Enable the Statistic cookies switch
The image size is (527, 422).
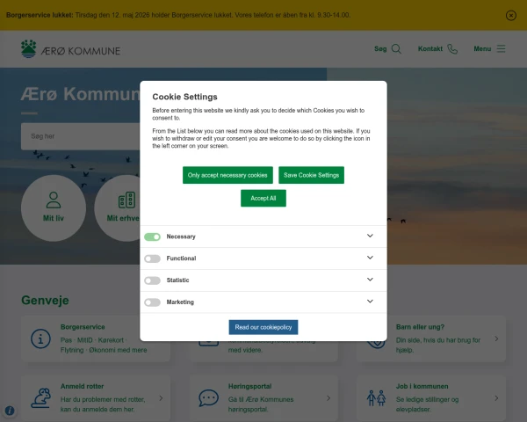click(152, 280)
